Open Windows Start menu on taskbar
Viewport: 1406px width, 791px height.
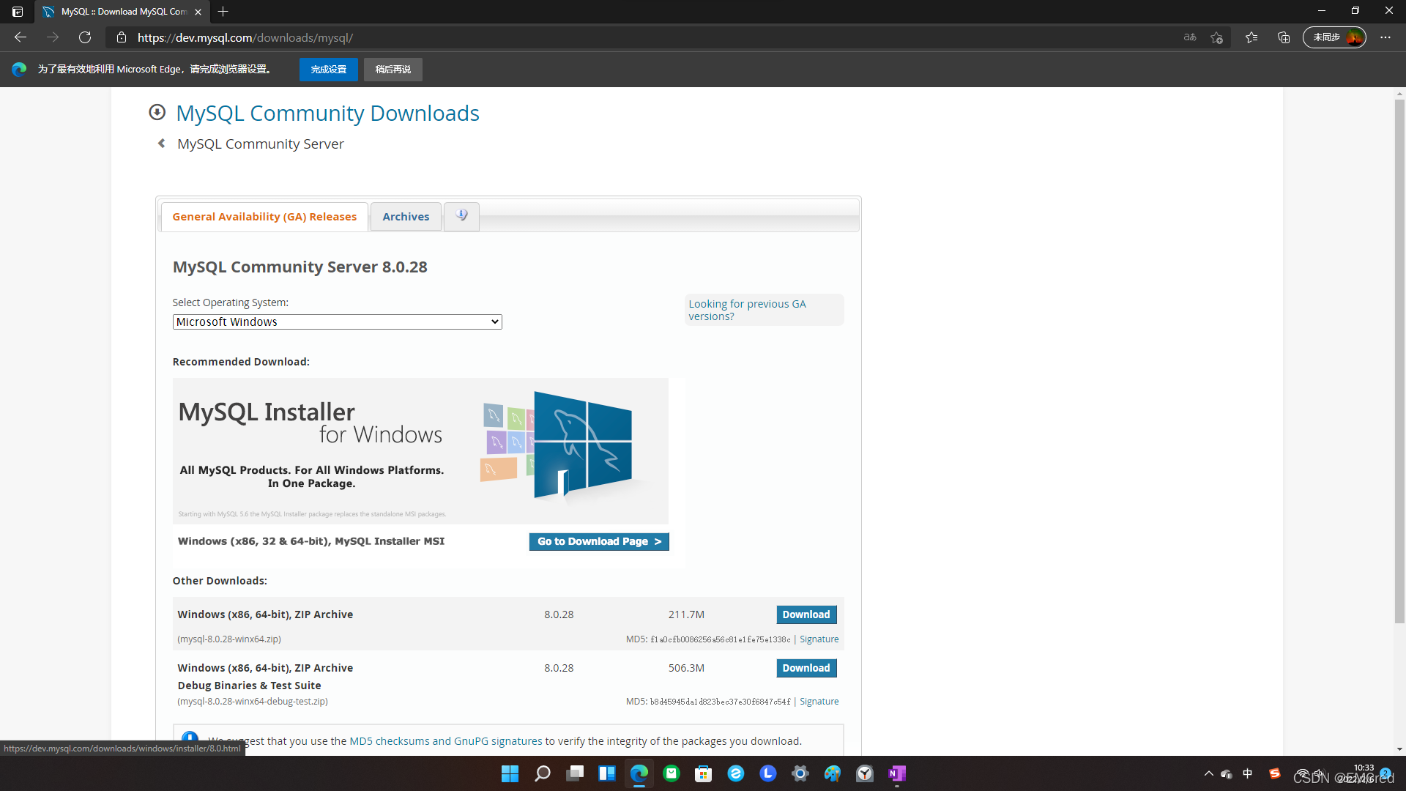click(x=510, y=773)
